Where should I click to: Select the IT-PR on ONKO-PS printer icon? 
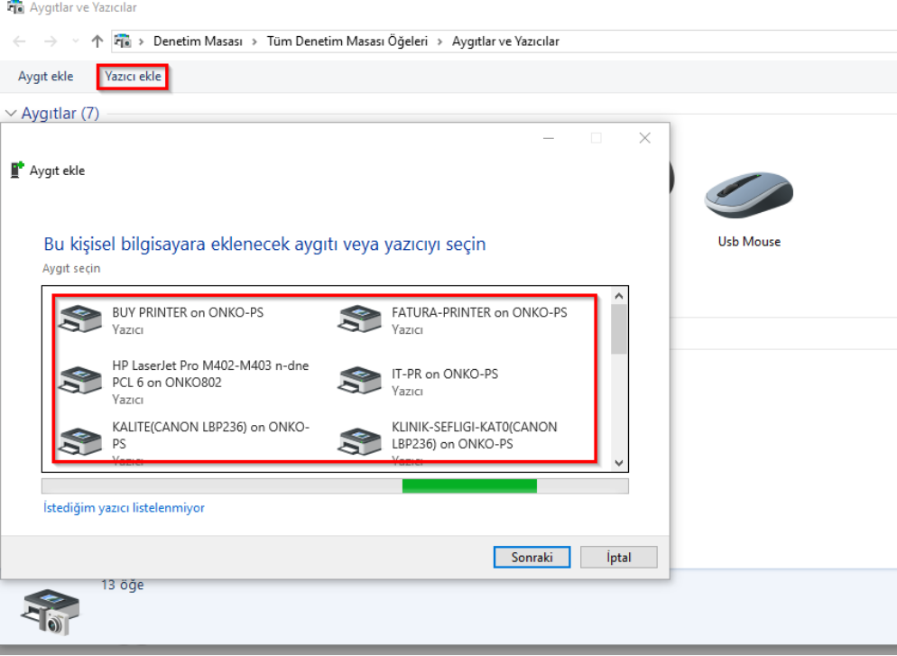pyautogui.click(x=360, y=381)
